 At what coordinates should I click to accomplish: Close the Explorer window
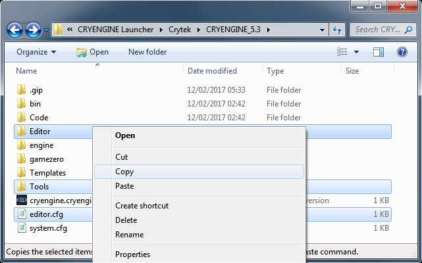click(402, 6)
